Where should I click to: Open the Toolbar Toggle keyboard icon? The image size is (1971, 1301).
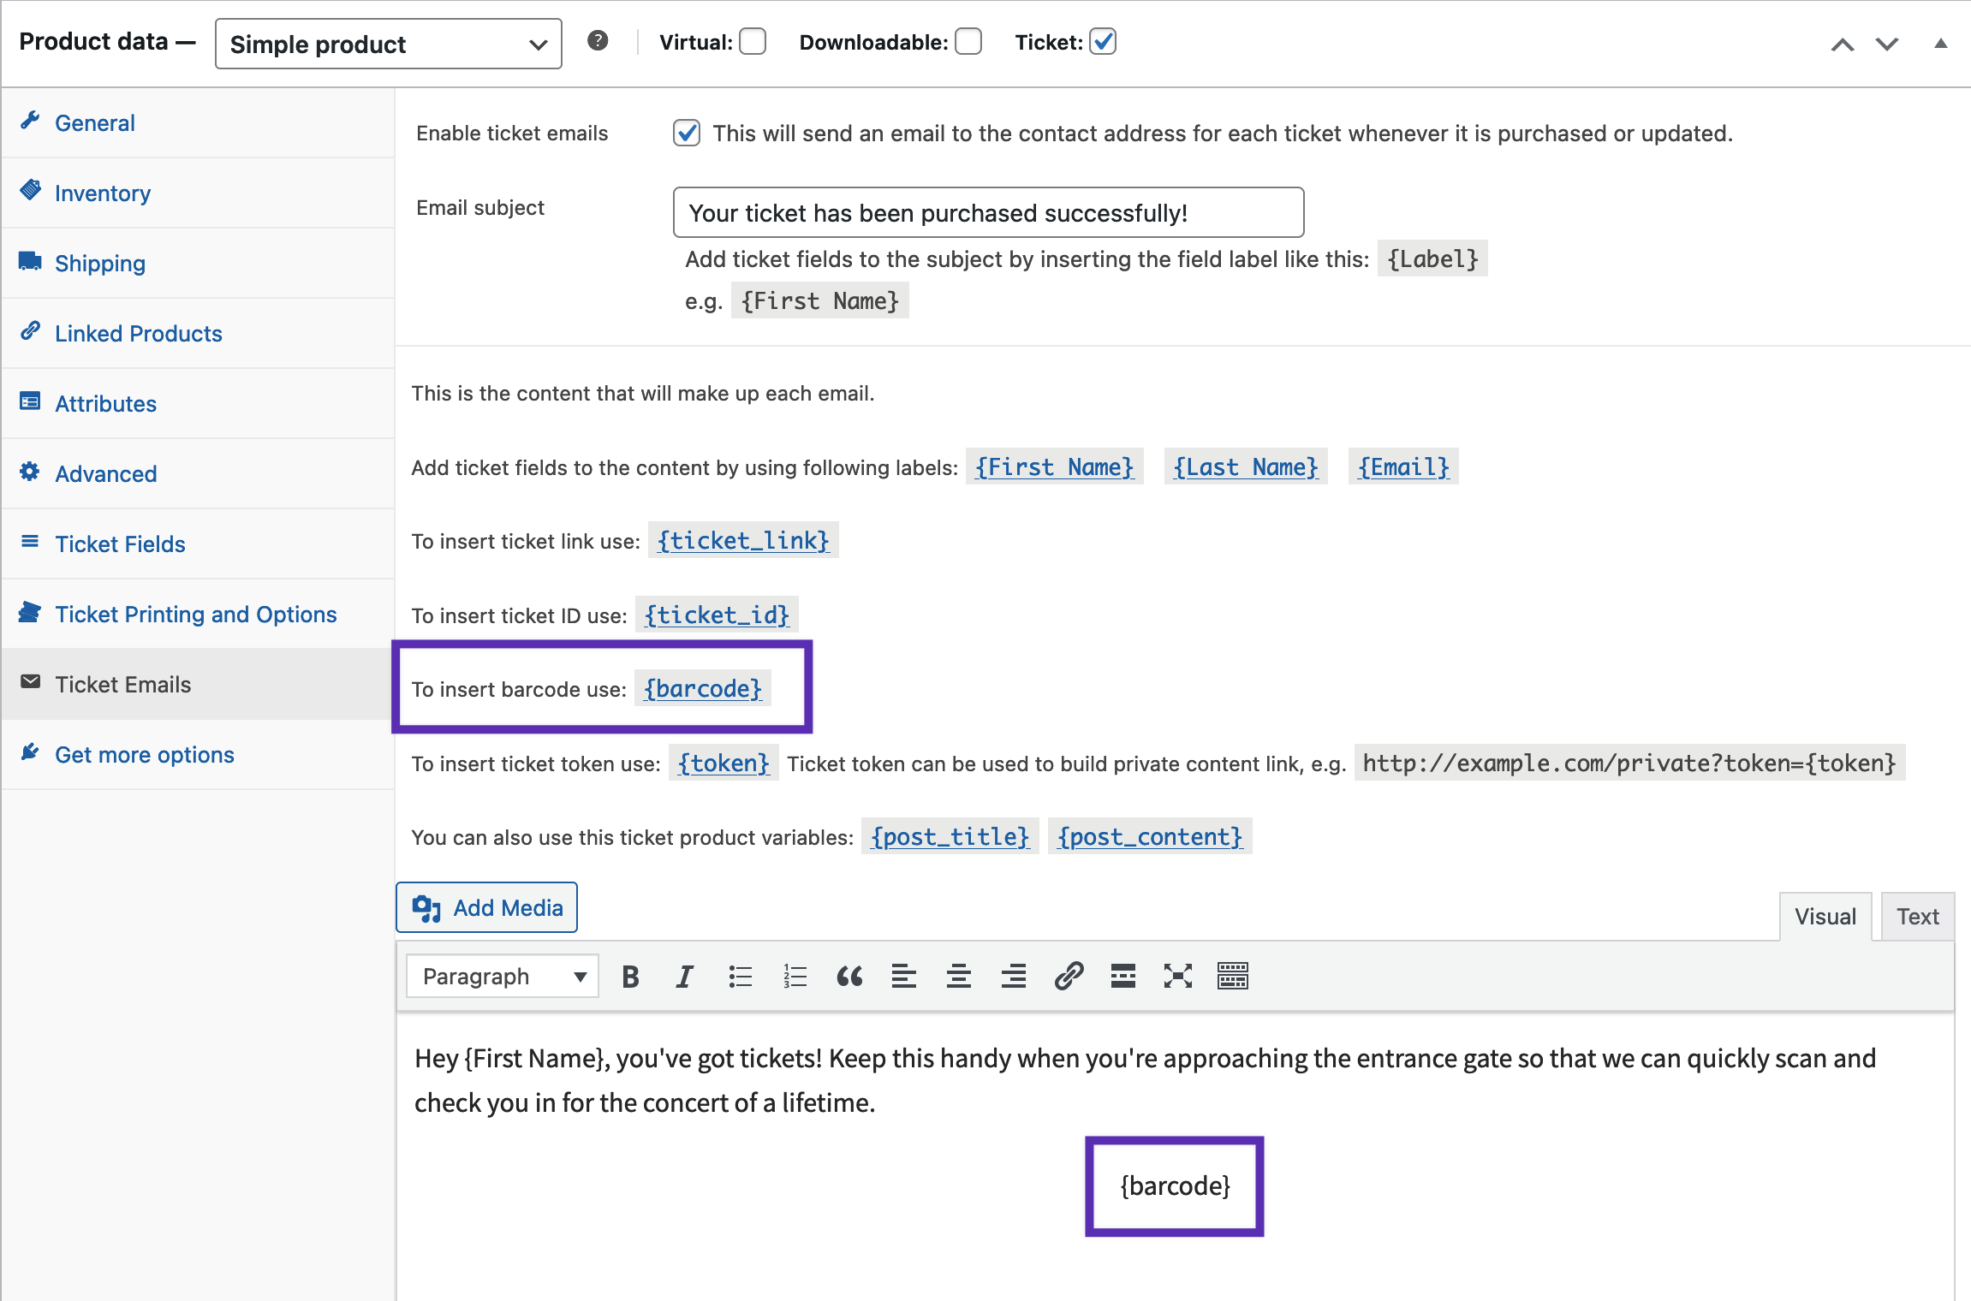(x=1233, y=976)
